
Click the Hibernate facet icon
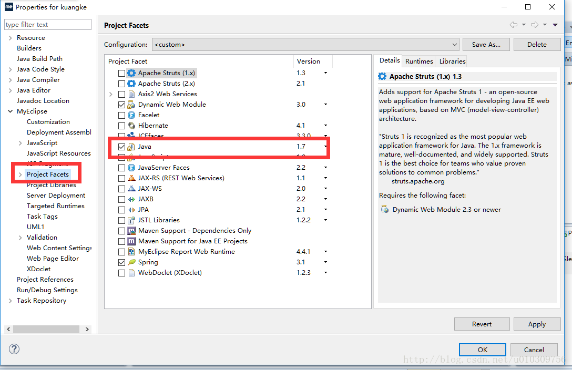pyautogui.click(x=131, y=126)
